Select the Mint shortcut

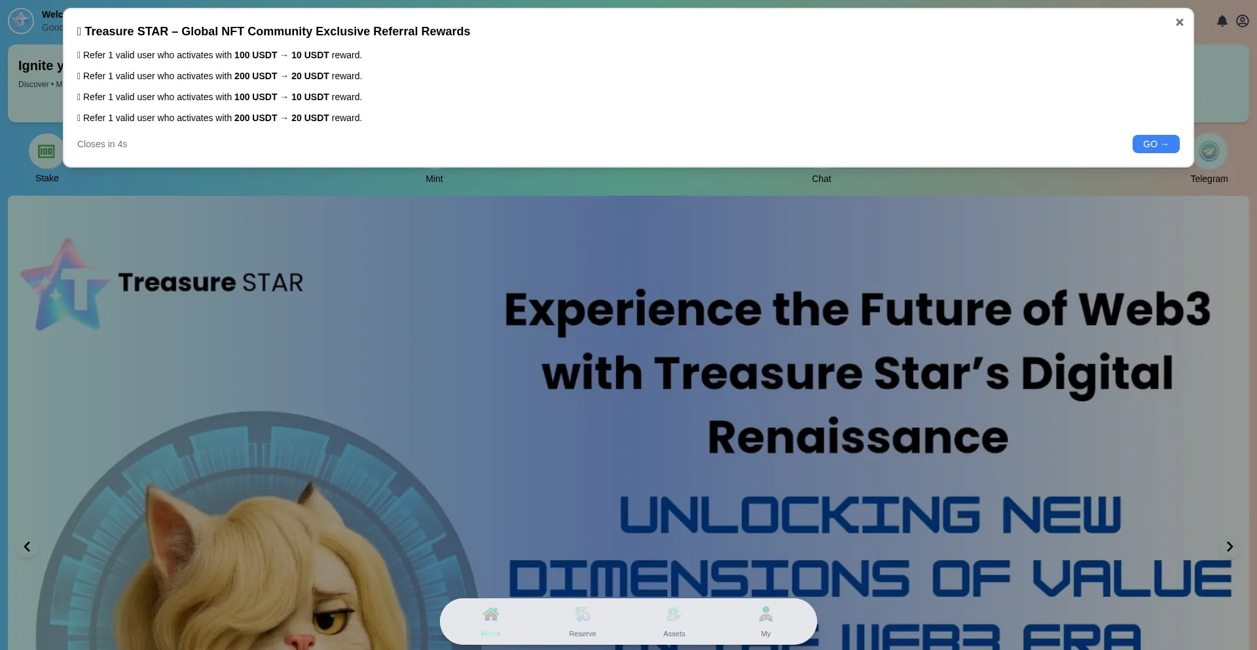click(x=434, y=179)
